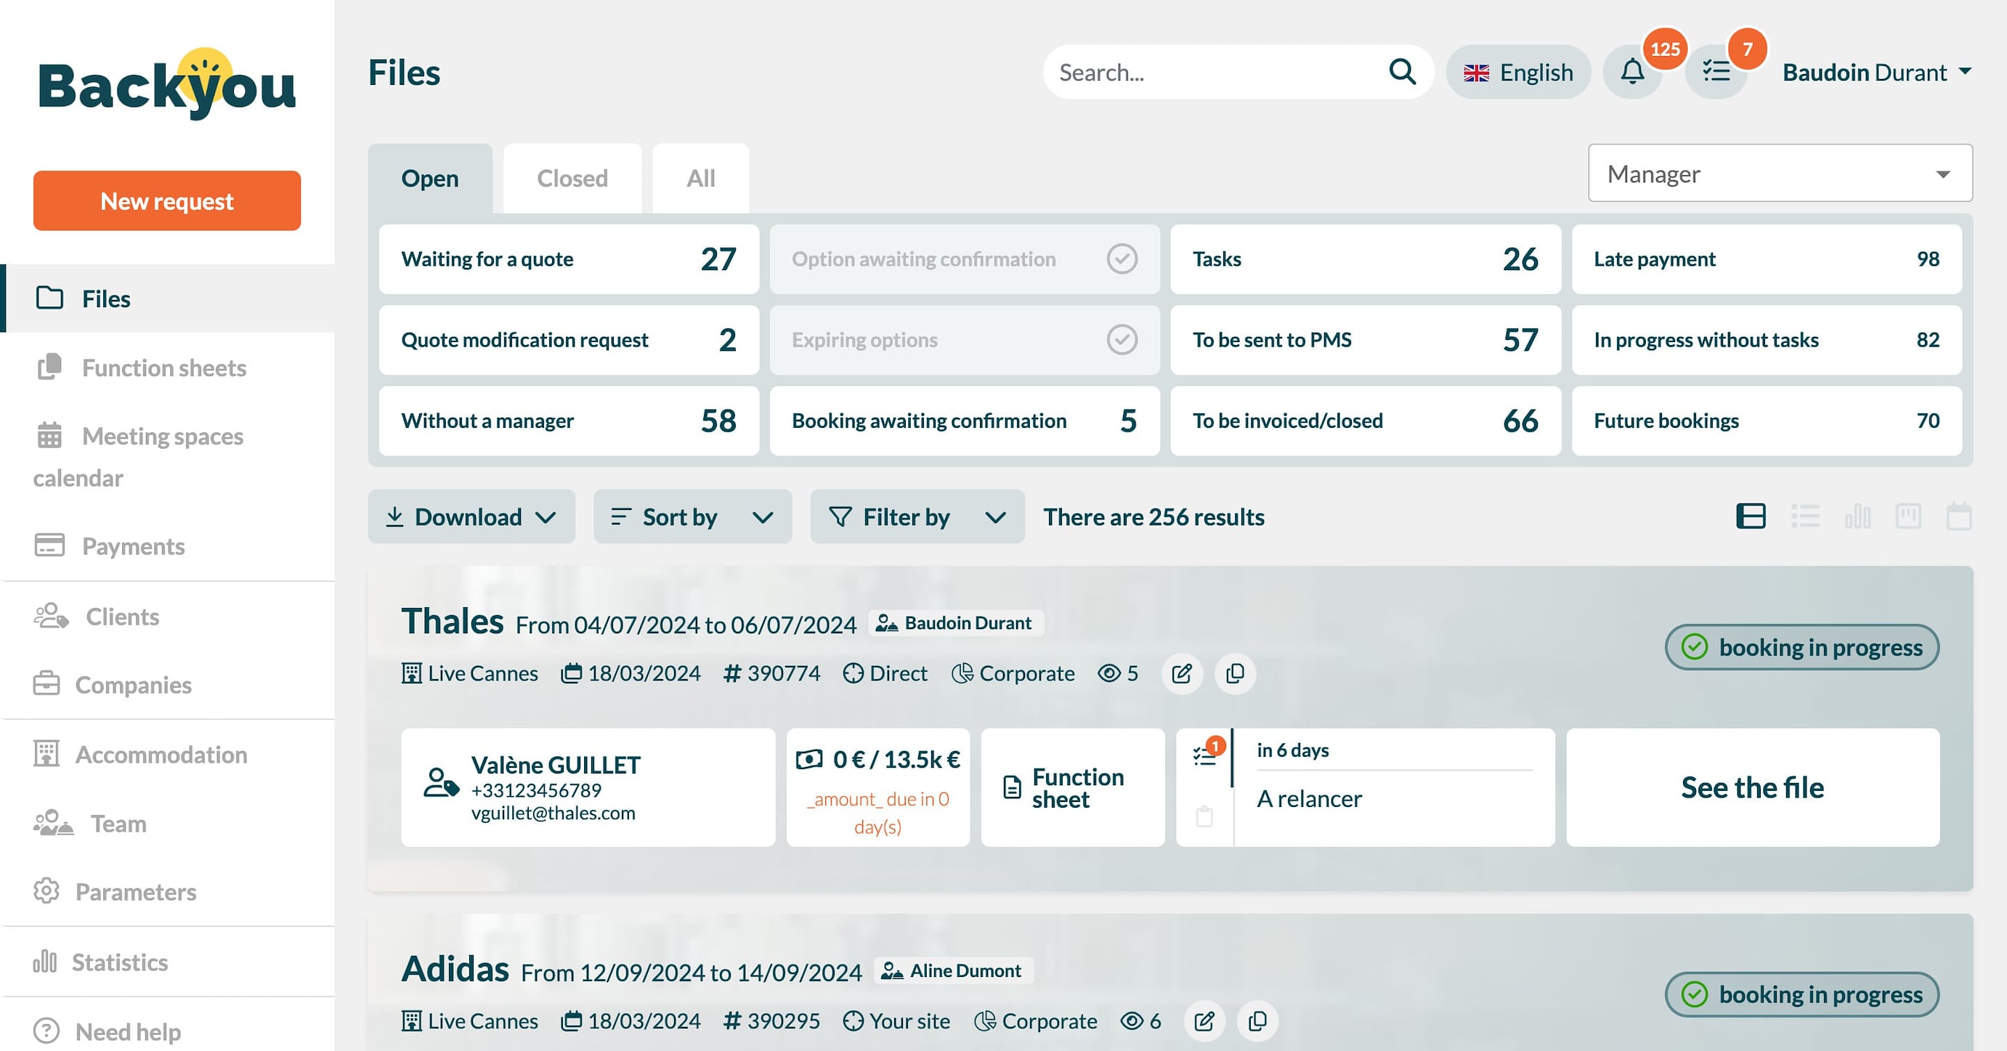Switch to the kanban board view icon
The image size is (2007, 1051).
1907,516
